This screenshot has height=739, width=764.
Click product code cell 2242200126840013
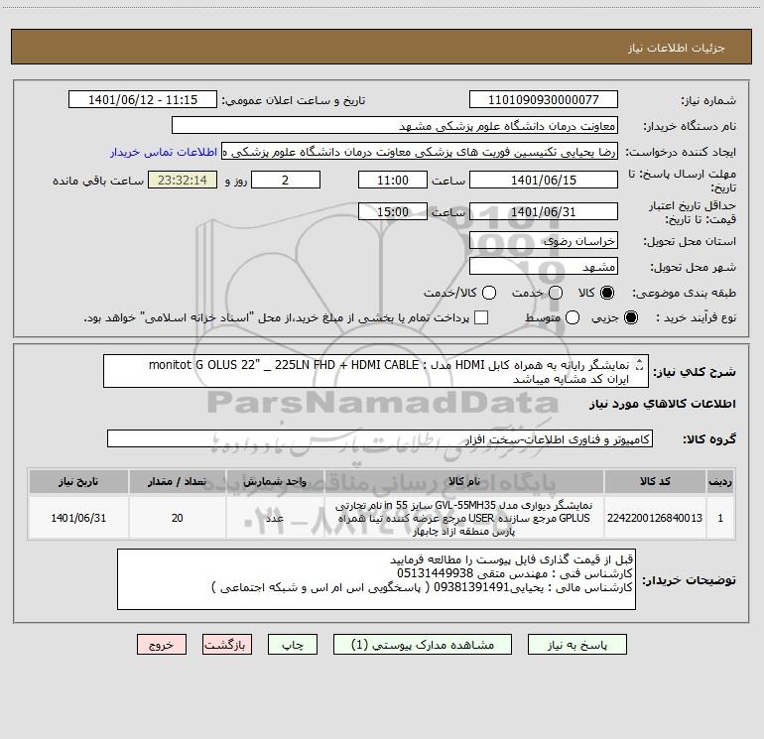[655, 518]
